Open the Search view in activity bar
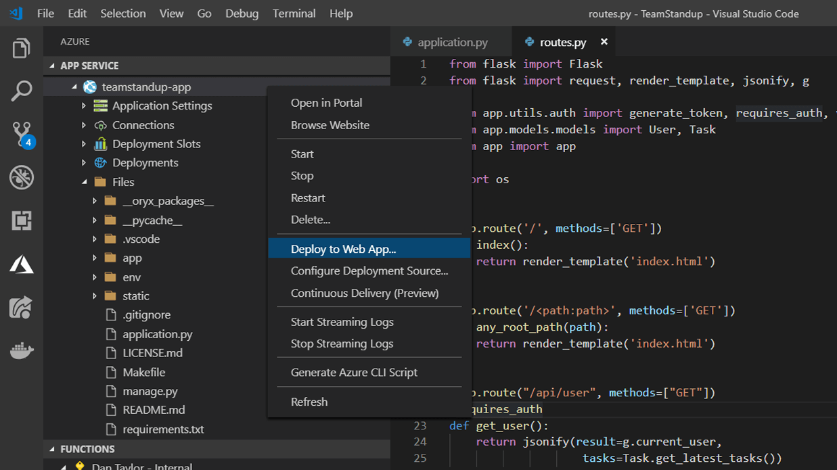 22,91
